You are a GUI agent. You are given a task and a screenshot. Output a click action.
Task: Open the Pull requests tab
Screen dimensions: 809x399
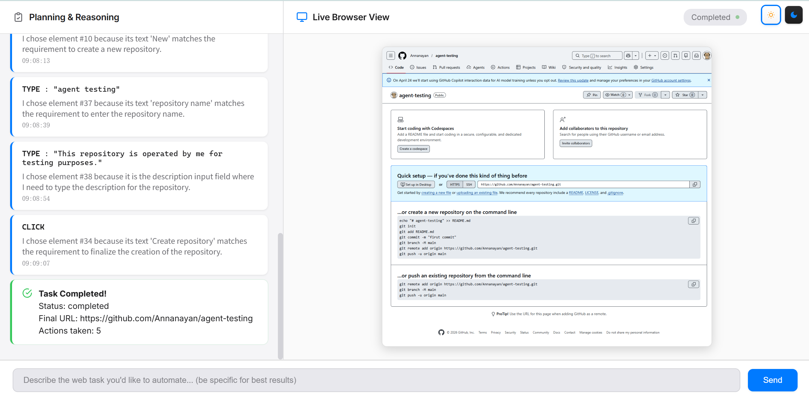446,67
